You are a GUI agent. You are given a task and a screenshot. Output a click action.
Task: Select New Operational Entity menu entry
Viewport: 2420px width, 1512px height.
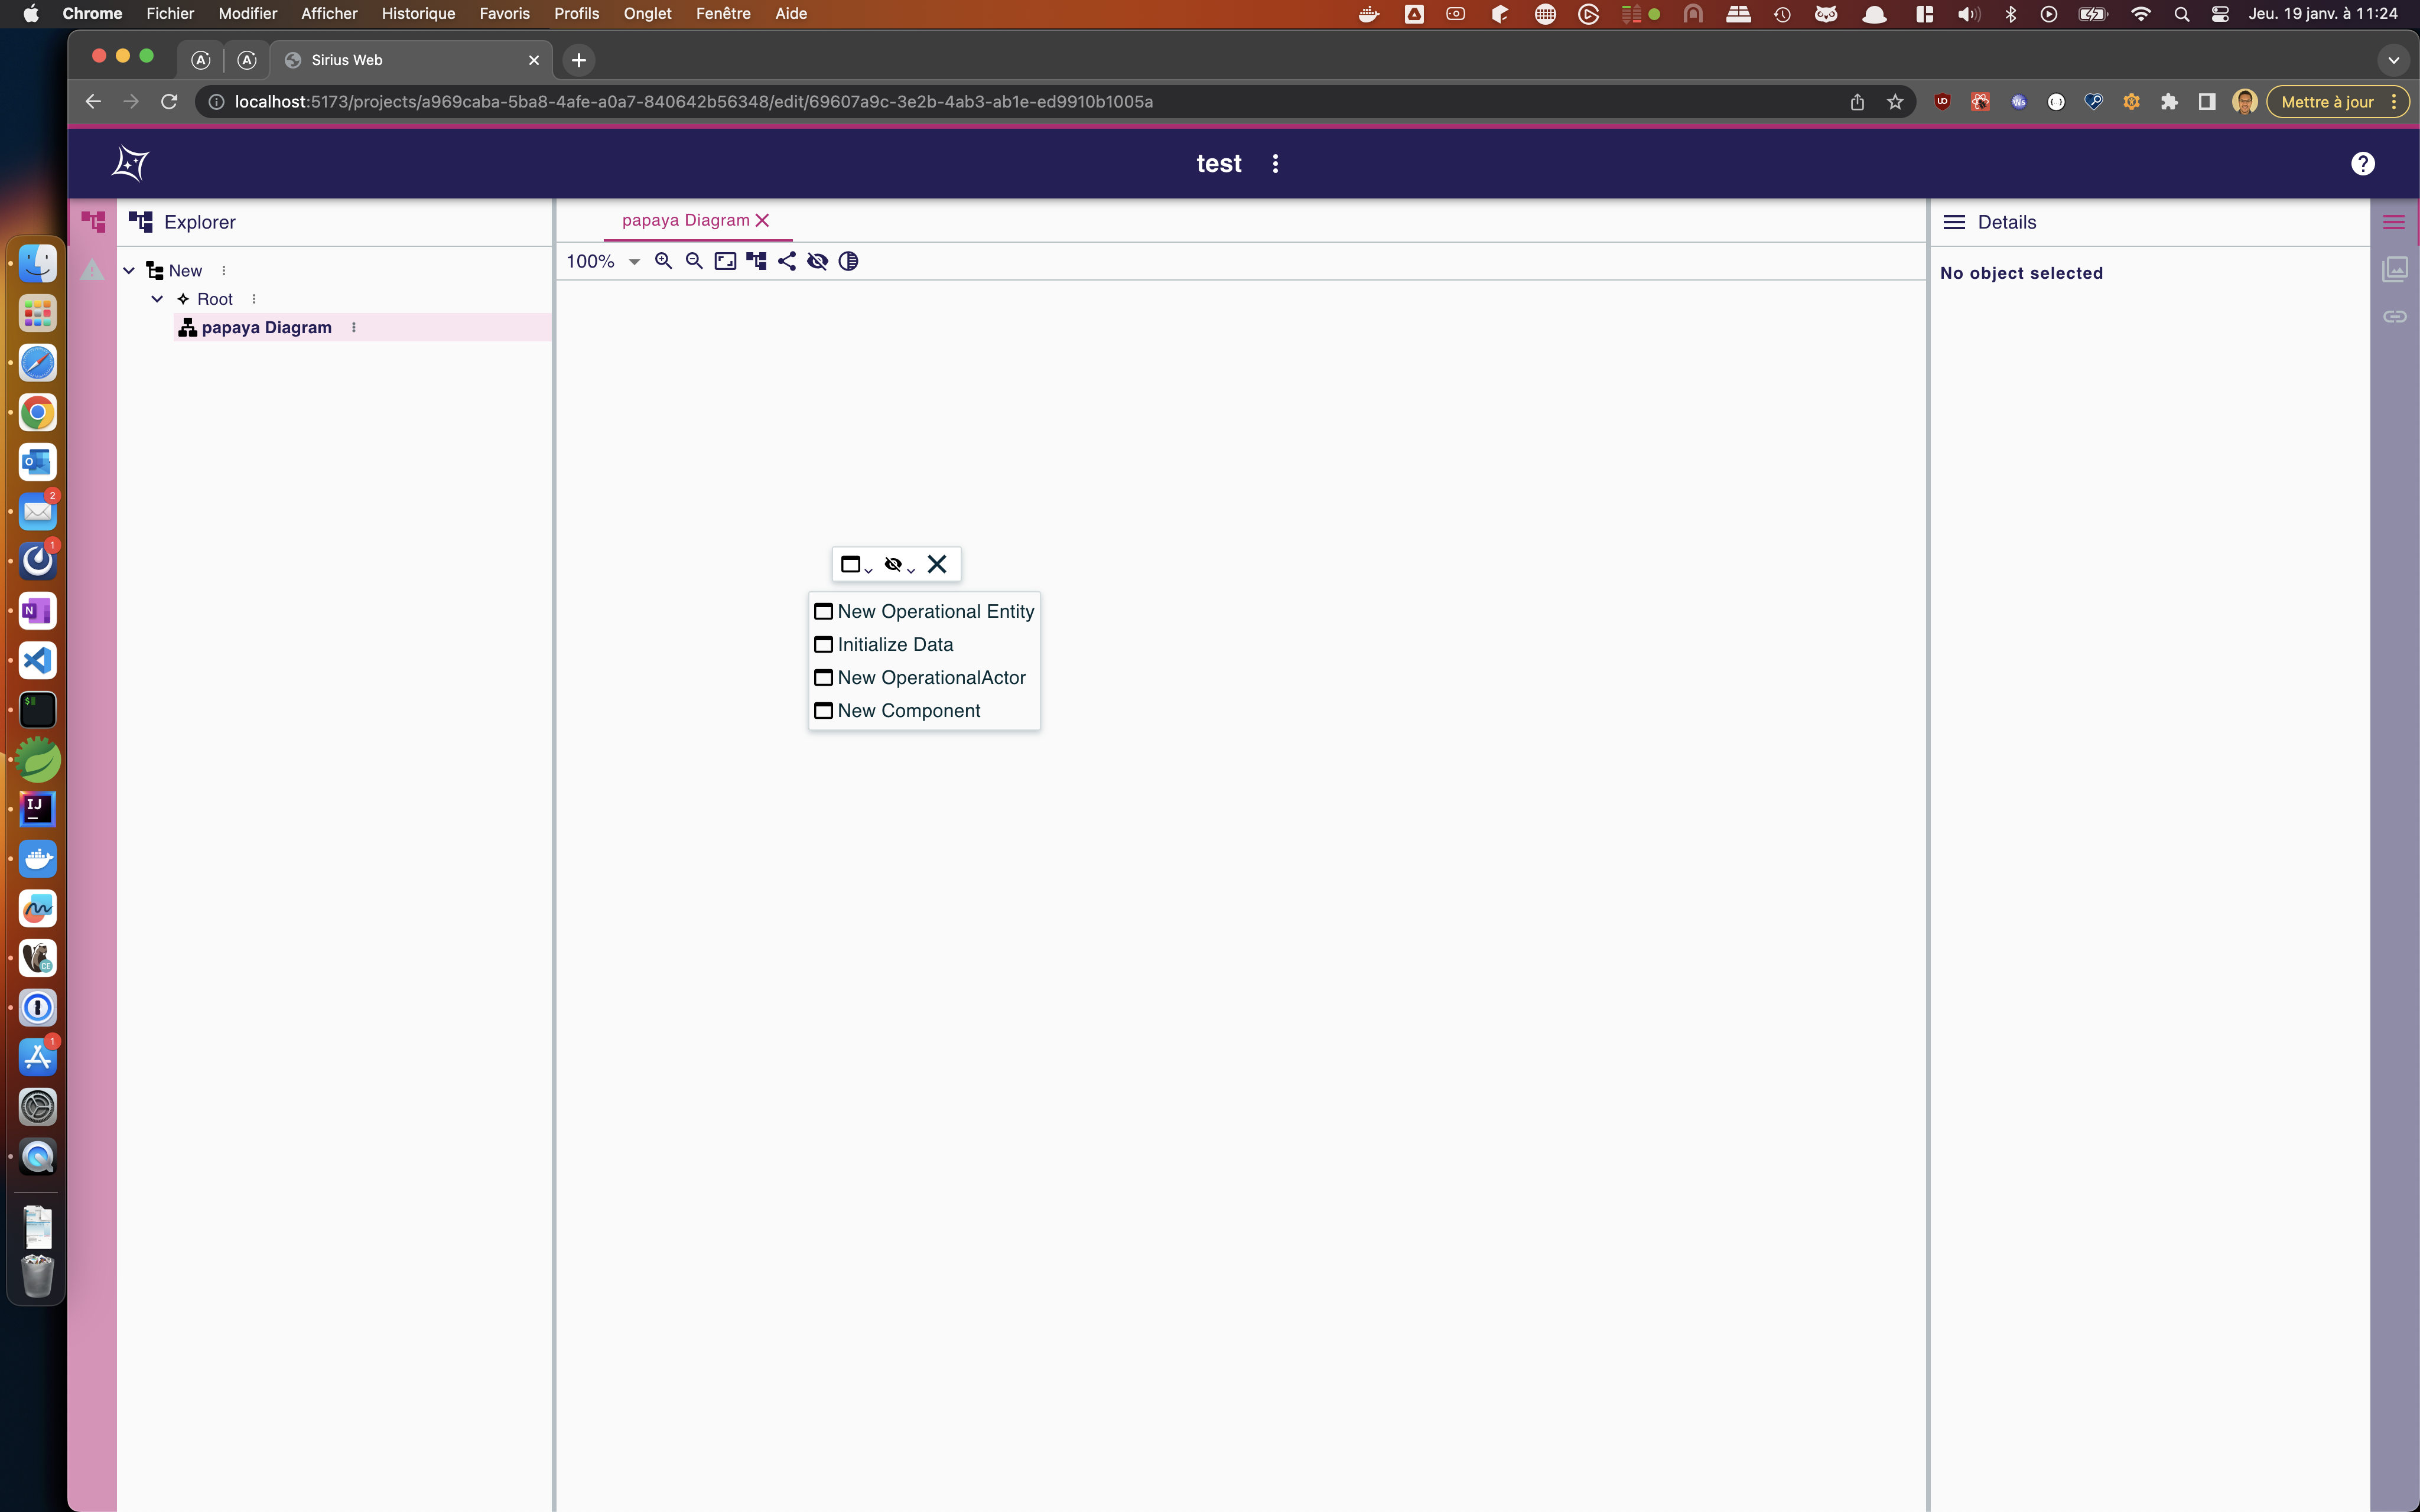click(x=935, y=611)
